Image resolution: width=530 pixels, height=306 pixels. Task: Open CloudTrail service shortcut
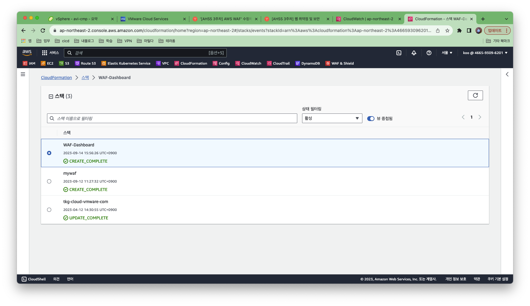pos(278,63)
